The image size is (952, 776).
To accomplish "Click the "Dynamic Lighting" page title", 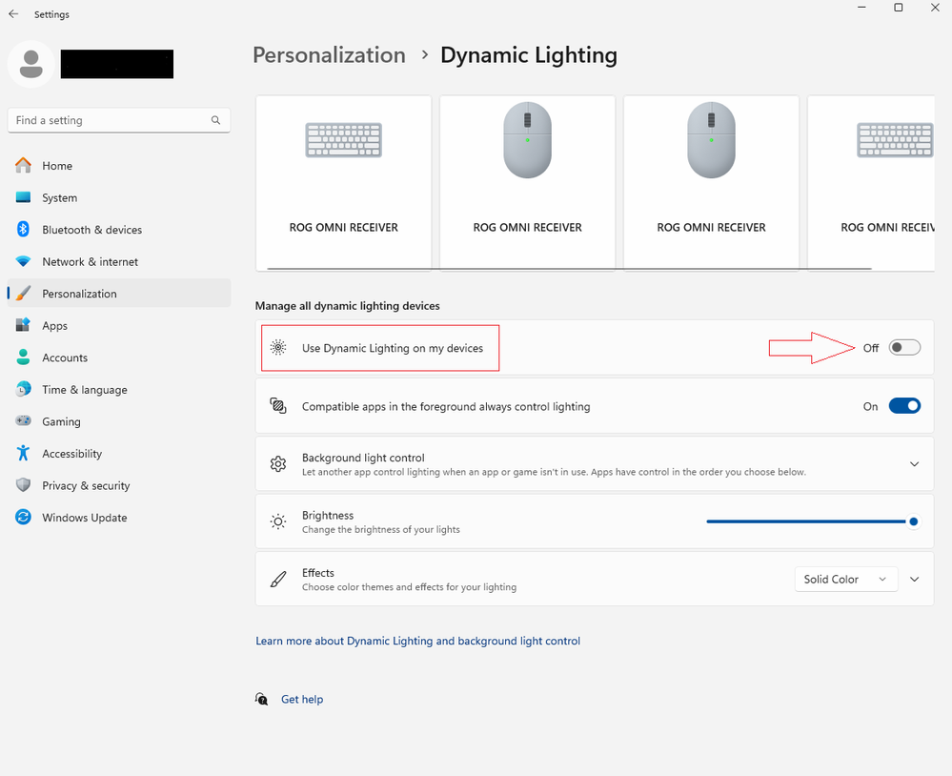I will (x=529, y=55).
